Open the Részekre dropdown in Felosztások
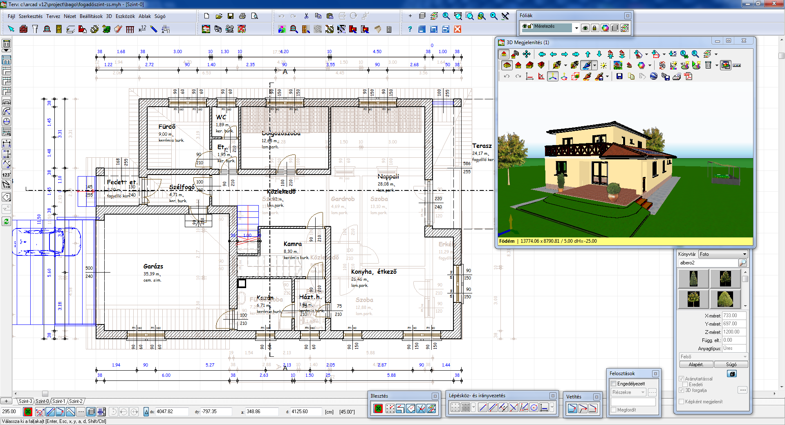 (643, 392)
